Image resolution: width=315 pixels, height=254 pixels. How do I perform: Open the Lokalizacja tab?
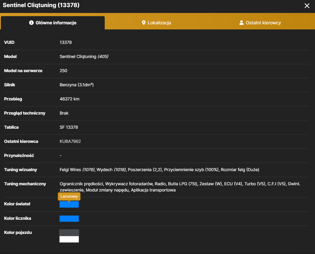click(x=156, y=23)
